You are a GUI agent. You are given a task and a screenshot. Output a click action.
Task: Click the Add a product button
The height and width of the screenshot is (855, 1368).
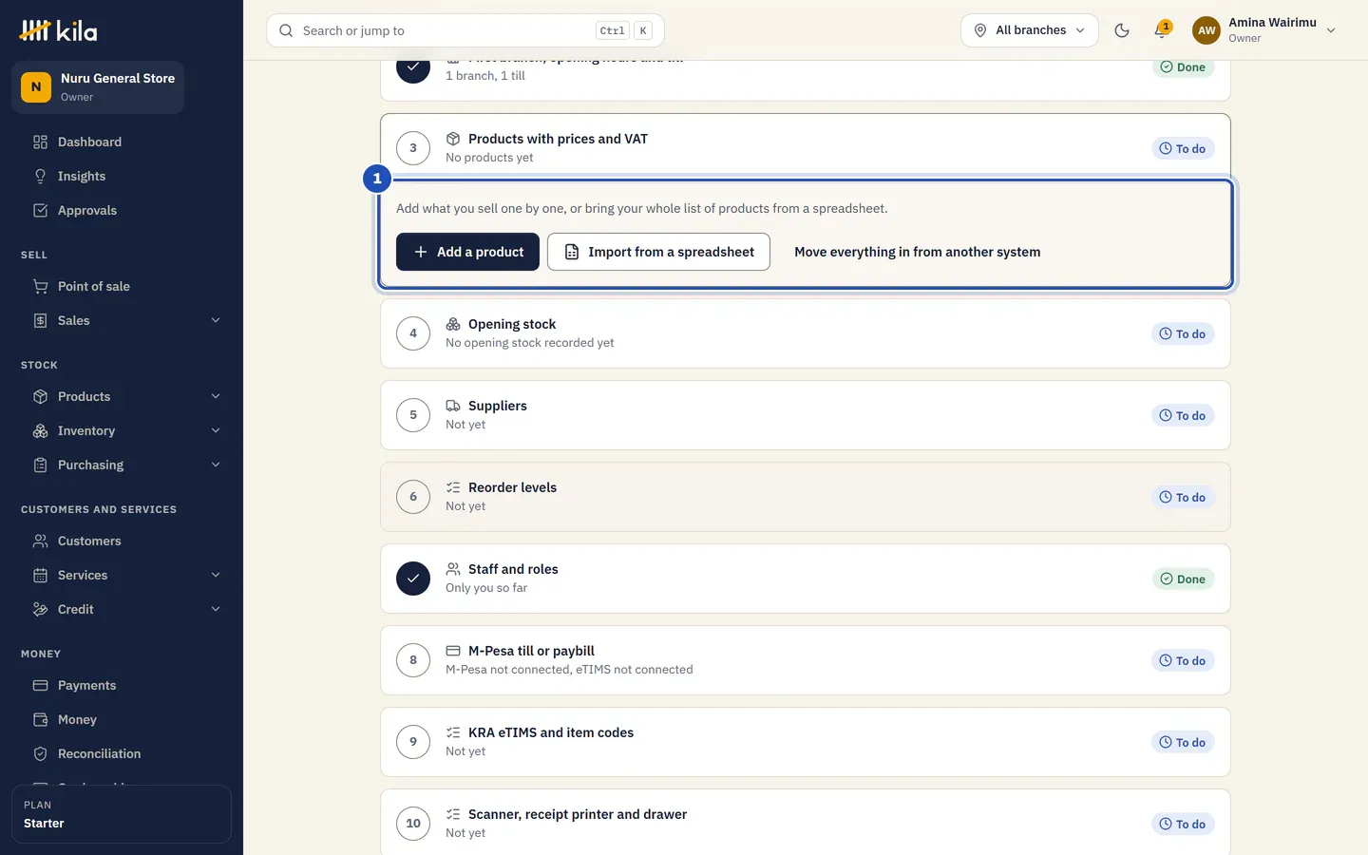(x=467, y=252)
